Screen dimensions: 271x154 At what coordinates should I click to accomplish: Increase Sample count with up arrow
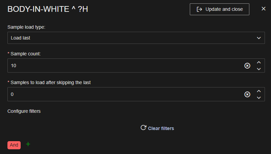pos(259,62)
